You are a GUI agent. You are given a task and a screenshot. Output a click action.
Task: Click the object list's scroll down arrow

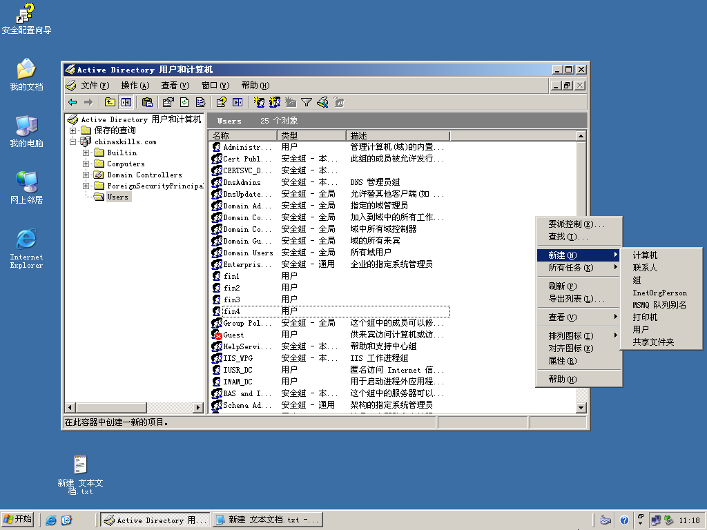(581, 407)
